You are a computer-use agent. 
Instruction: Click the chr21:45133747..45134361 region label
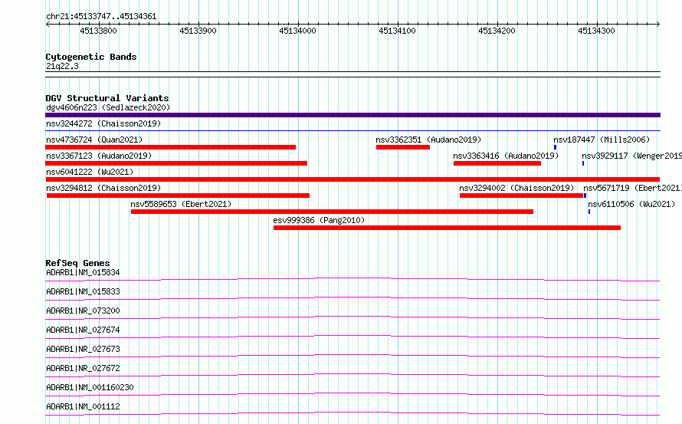[x=101, y=17]
